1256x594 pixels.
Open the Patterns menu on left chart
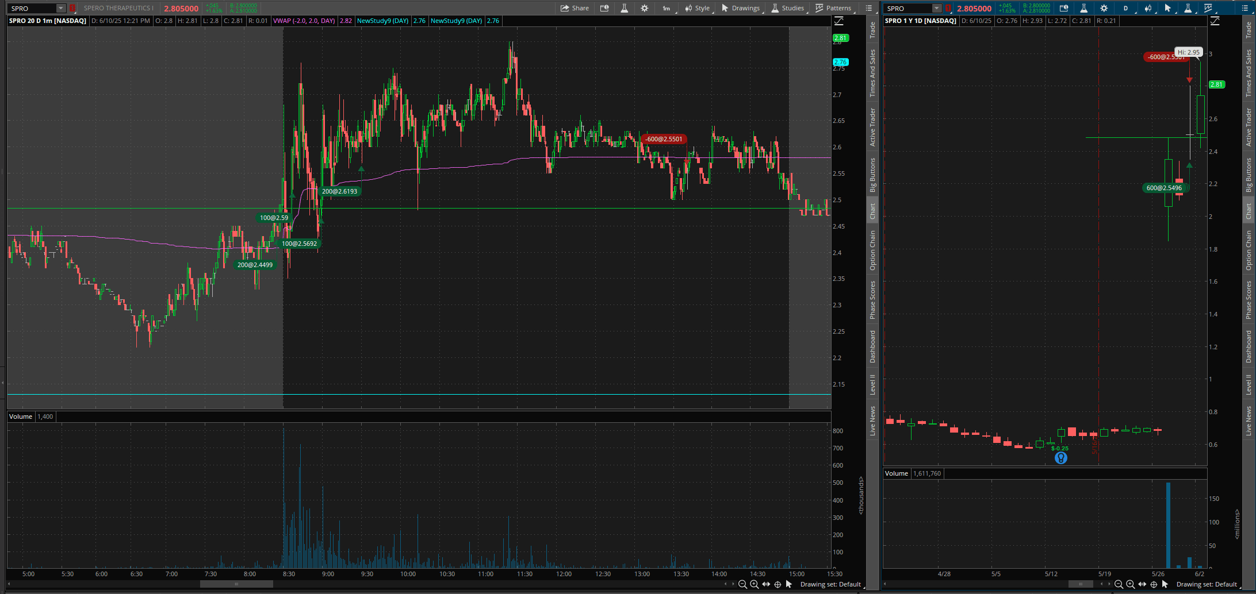click(833, 8)
